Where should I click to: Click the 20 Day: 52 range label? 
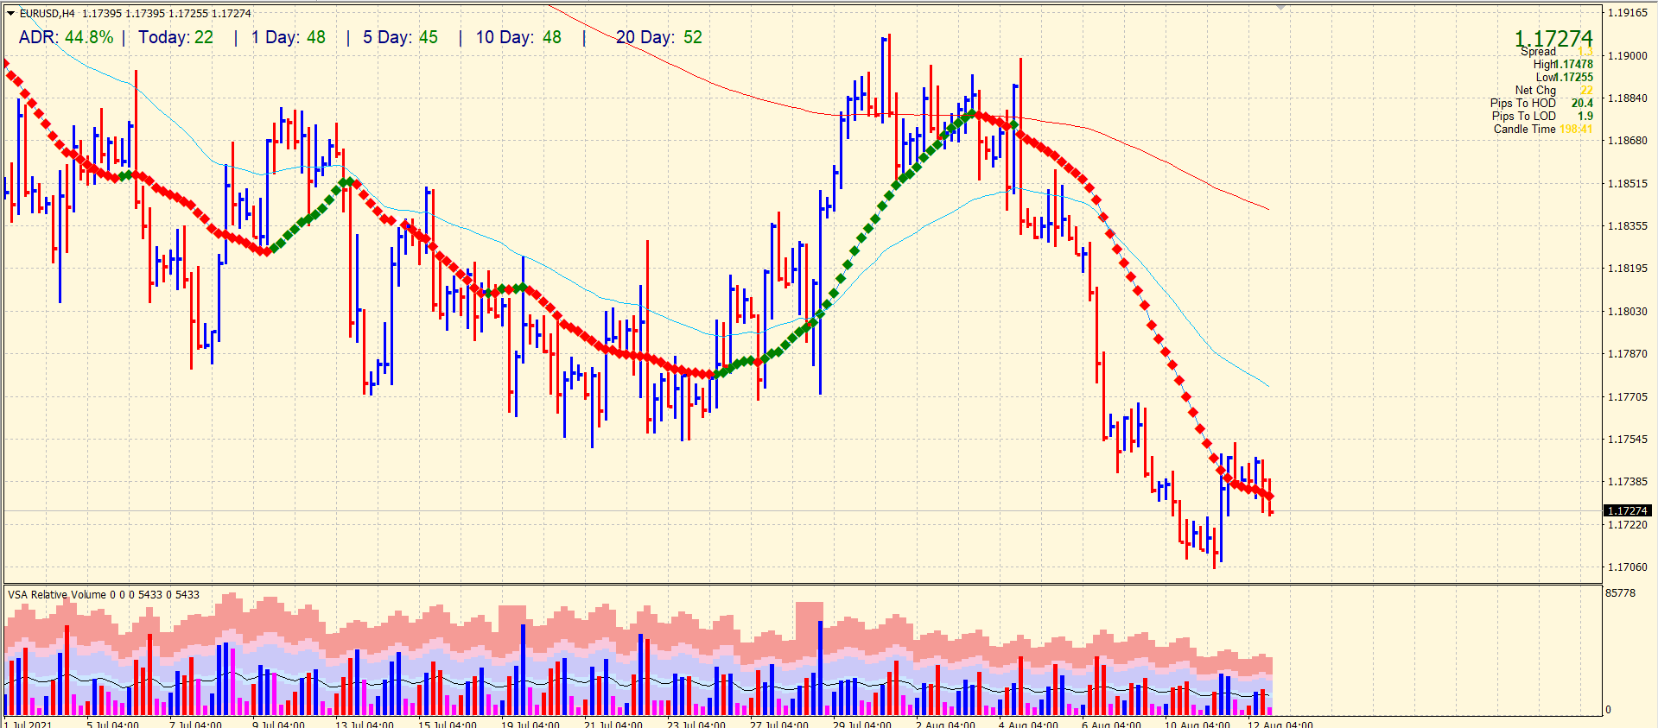coord(658,37)
